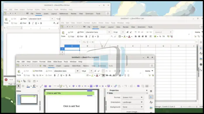Image resolution: width=204 pixels, height=114 pixels.
Task: Choose the star shapes tool in Impress
Action: pos(103,86)
